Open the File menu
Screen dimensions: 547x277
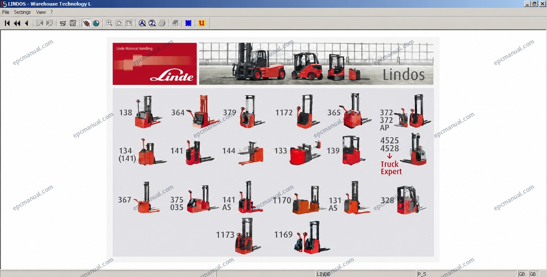(x=6, y=12)
